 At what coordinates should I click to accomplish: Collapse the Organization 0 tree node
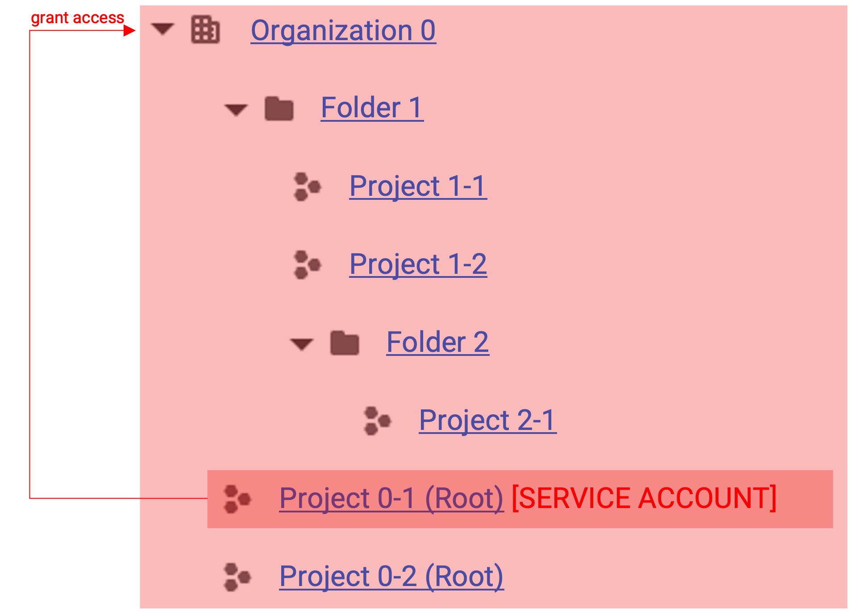point(162,29)
